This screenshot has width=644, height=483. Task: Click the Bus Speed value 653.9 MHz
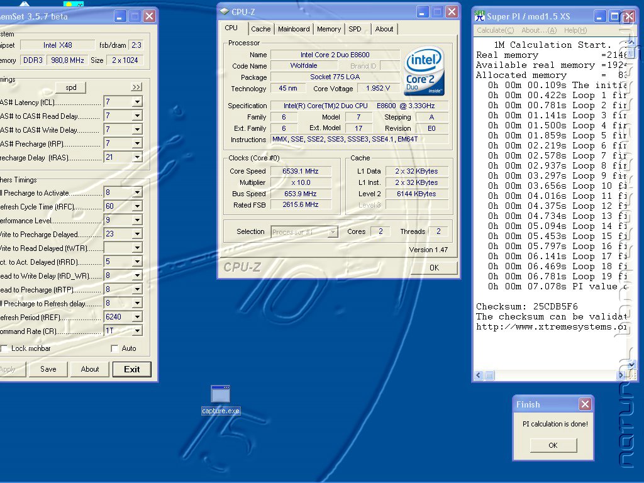coord(300,194)
